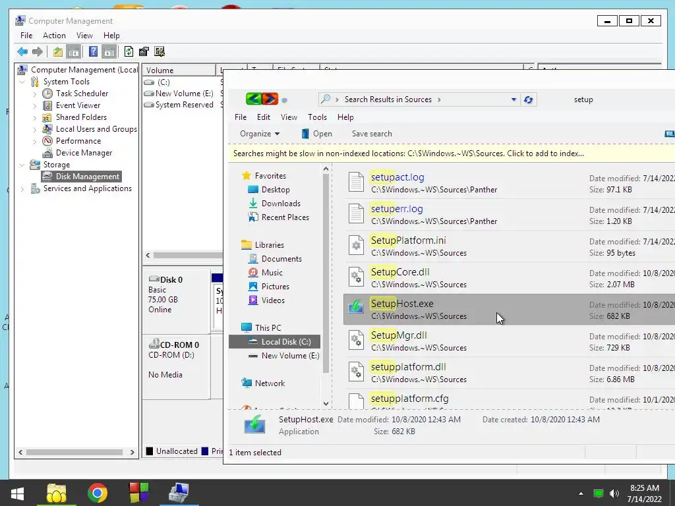Image resolution: width=675 pixels, height=506 pixels.
Task: Click the colorful squares taskbar icon
Action: click(x=138, y=493)
